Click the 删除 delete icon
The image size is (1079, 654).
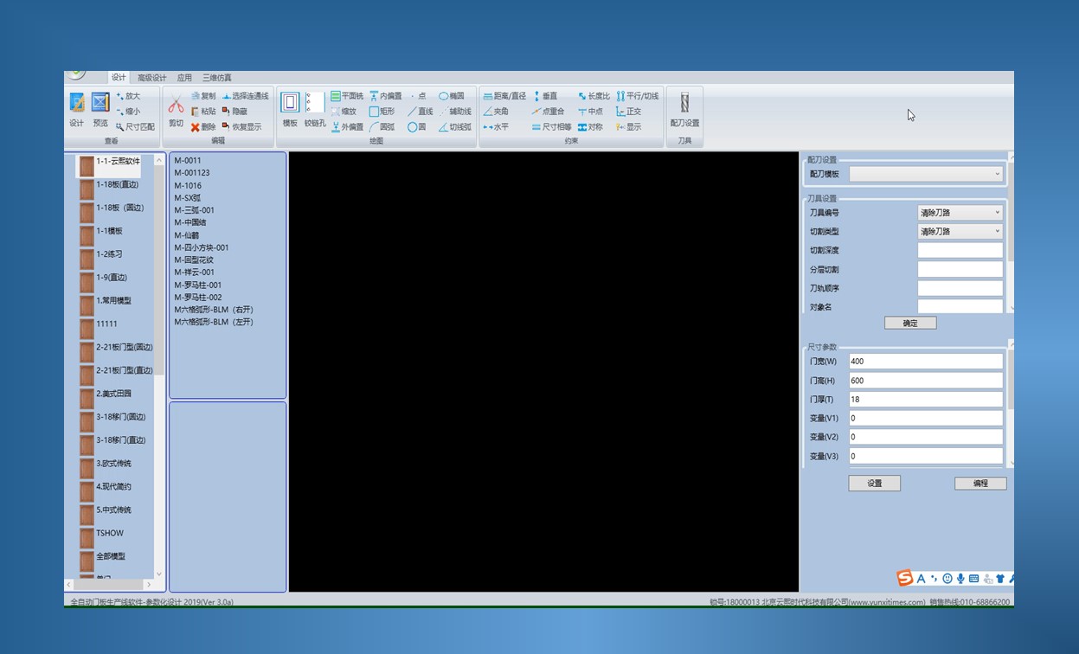[x=202, y=127]
